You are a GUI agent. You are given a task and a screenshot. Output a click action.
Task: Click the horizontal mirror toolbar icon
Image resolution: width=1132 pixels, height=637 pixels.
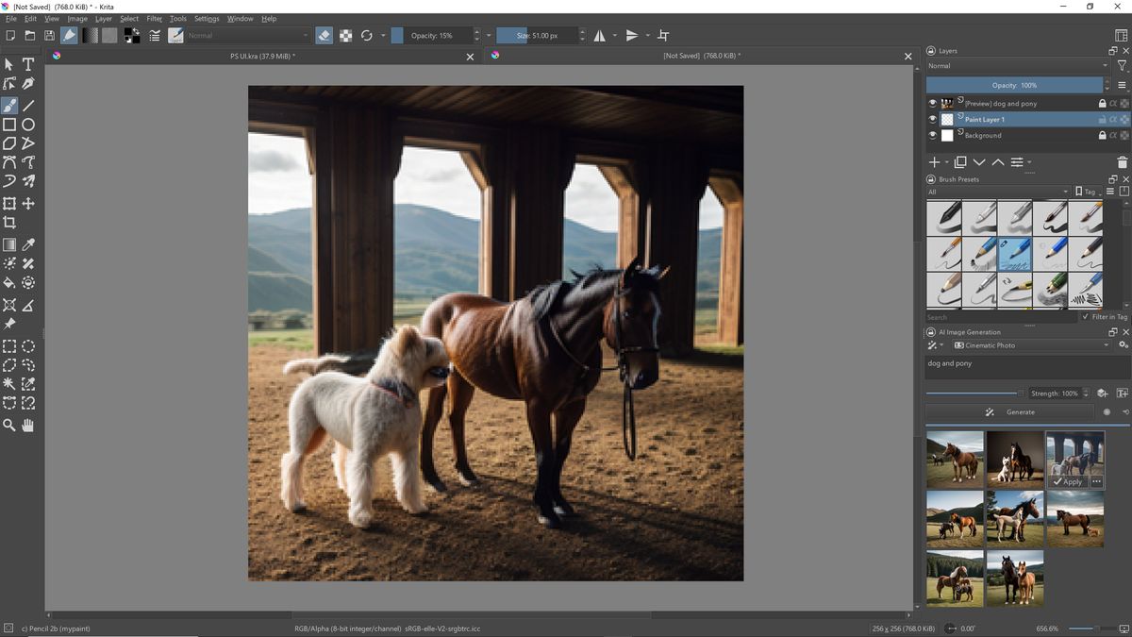click(x=601, y=35)
